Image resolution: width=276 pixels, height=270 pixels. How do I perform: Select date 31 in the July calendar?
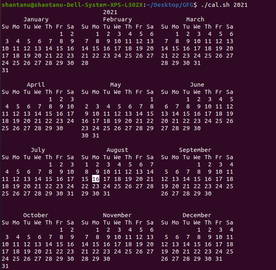[70, 193]
